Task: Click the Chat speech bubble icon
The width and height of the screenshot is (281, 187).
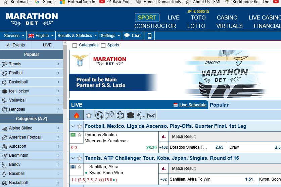Action: coord(127,36)
